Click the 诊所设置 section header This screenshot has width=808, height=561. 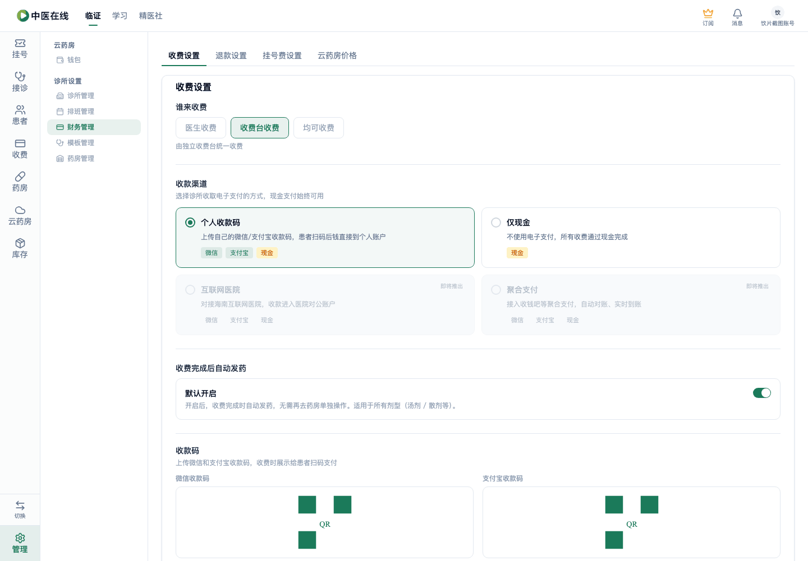pyautogui.click(x=68, y=81)
